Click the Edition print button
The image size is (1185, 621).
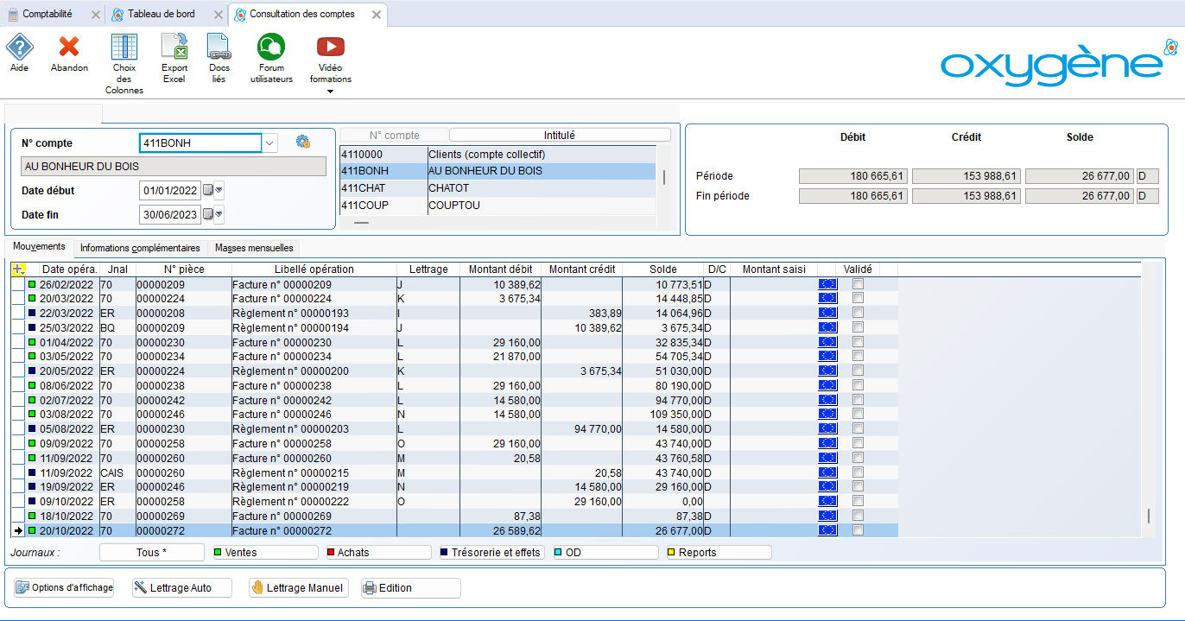pos(410,588)
